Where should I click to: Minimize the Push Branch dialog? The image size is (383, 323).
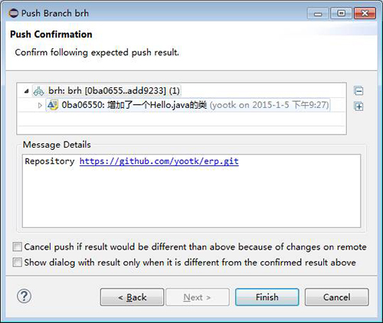coord(318,13)
